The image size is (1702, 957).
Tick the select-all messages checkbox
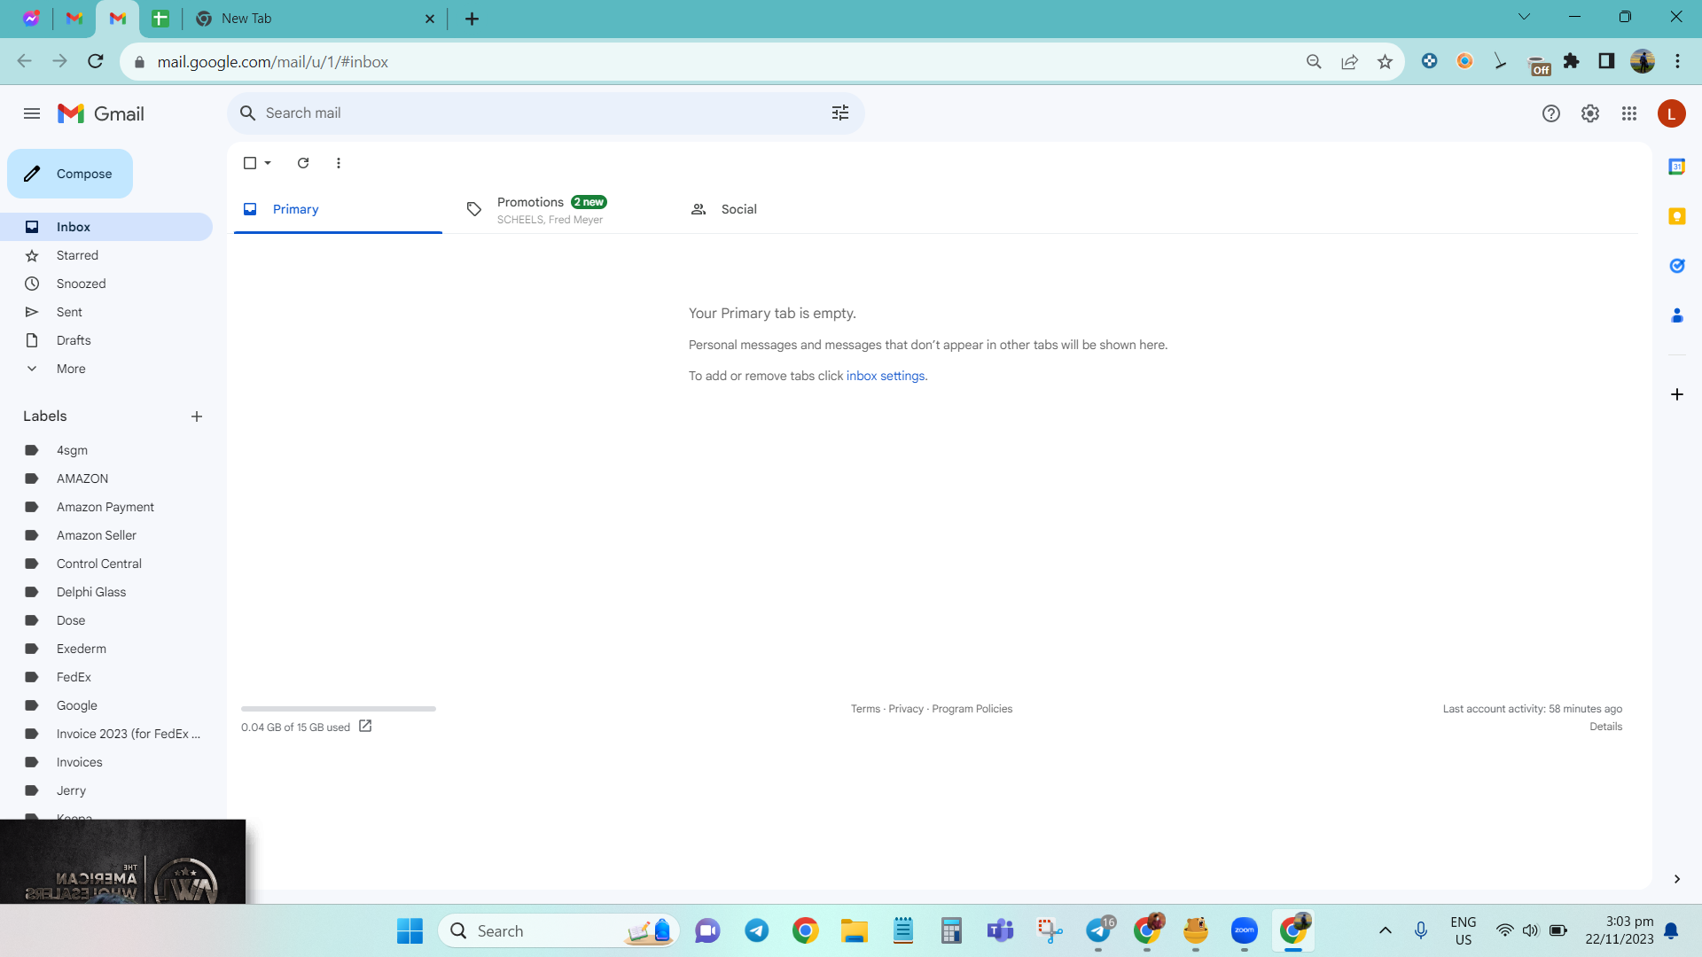(250, 163)
